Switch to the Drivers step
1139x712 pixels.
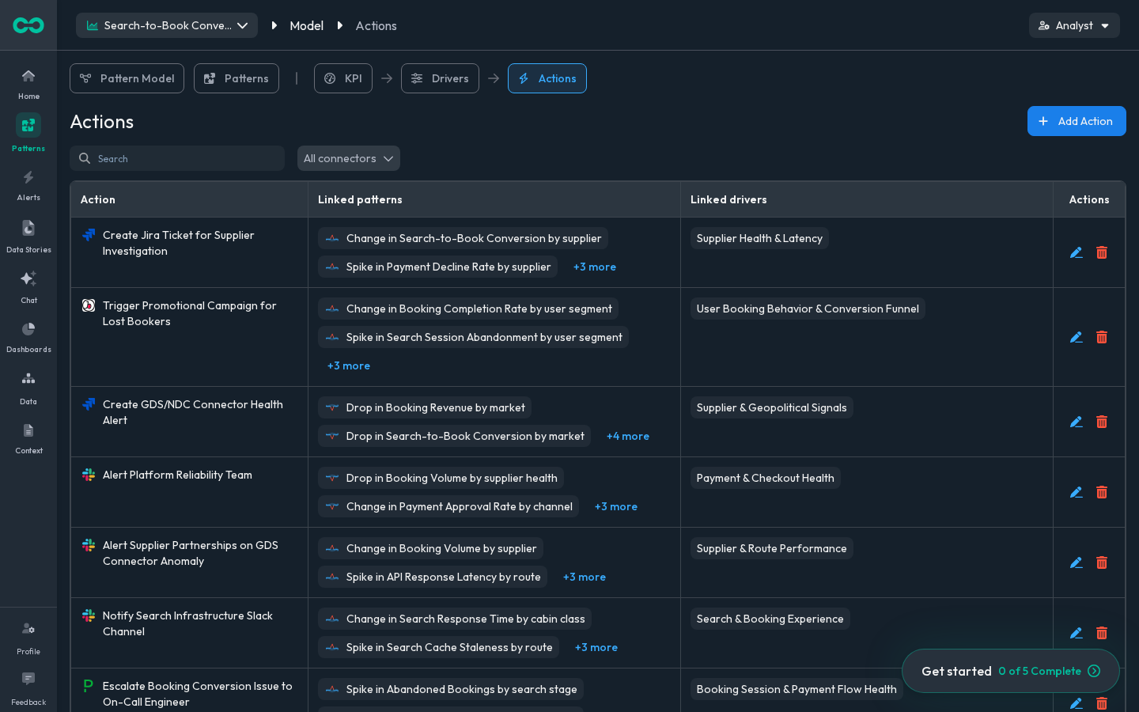440,78
